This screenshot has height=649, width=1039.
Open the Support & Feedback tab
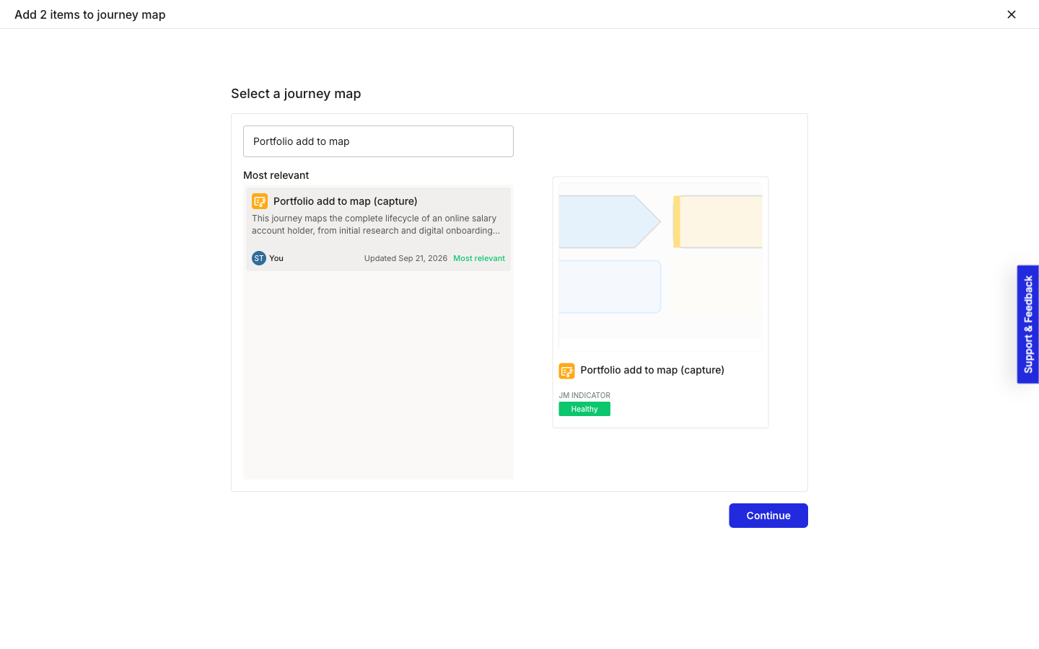click(1028, 324)
